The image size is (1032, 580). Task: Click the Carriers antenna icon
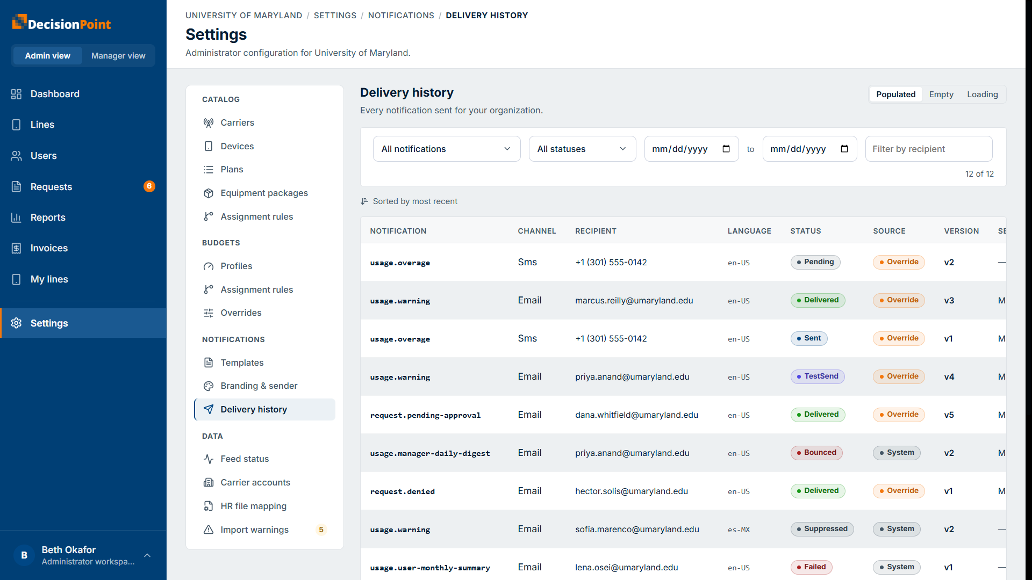tap(209, 122)
